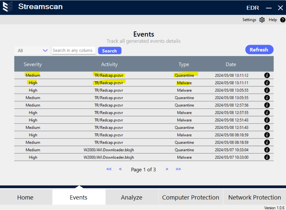Click the EDR label in title bar

253,8
